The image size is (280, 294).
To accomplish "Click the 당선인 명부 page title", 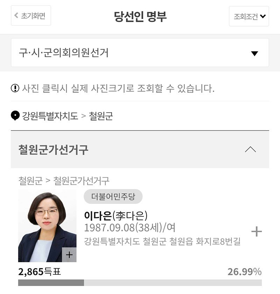I will point(140,16).
